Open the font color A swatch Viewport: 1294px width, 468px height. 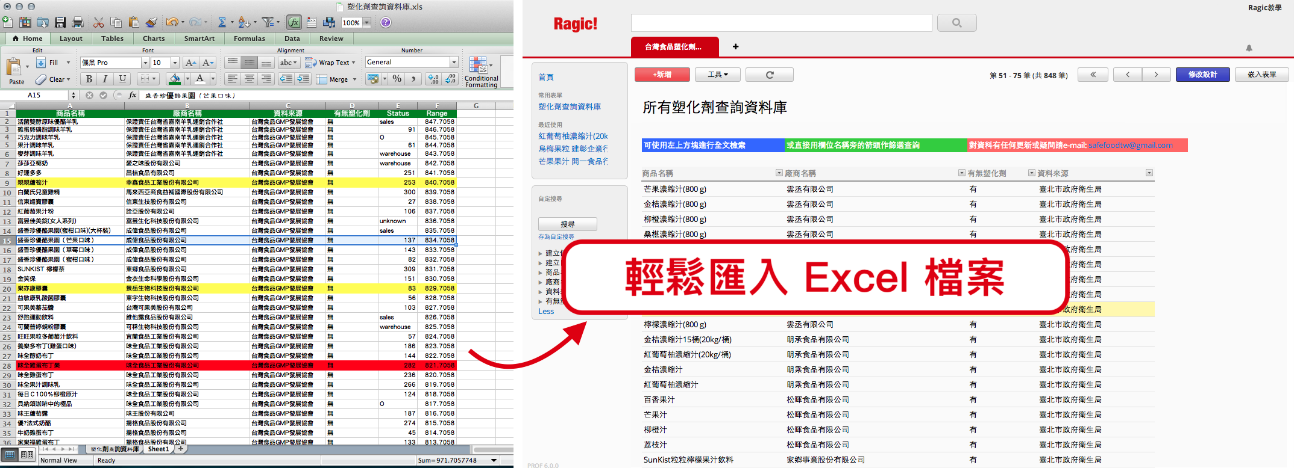pyautogui.click(x=199, y=79)
